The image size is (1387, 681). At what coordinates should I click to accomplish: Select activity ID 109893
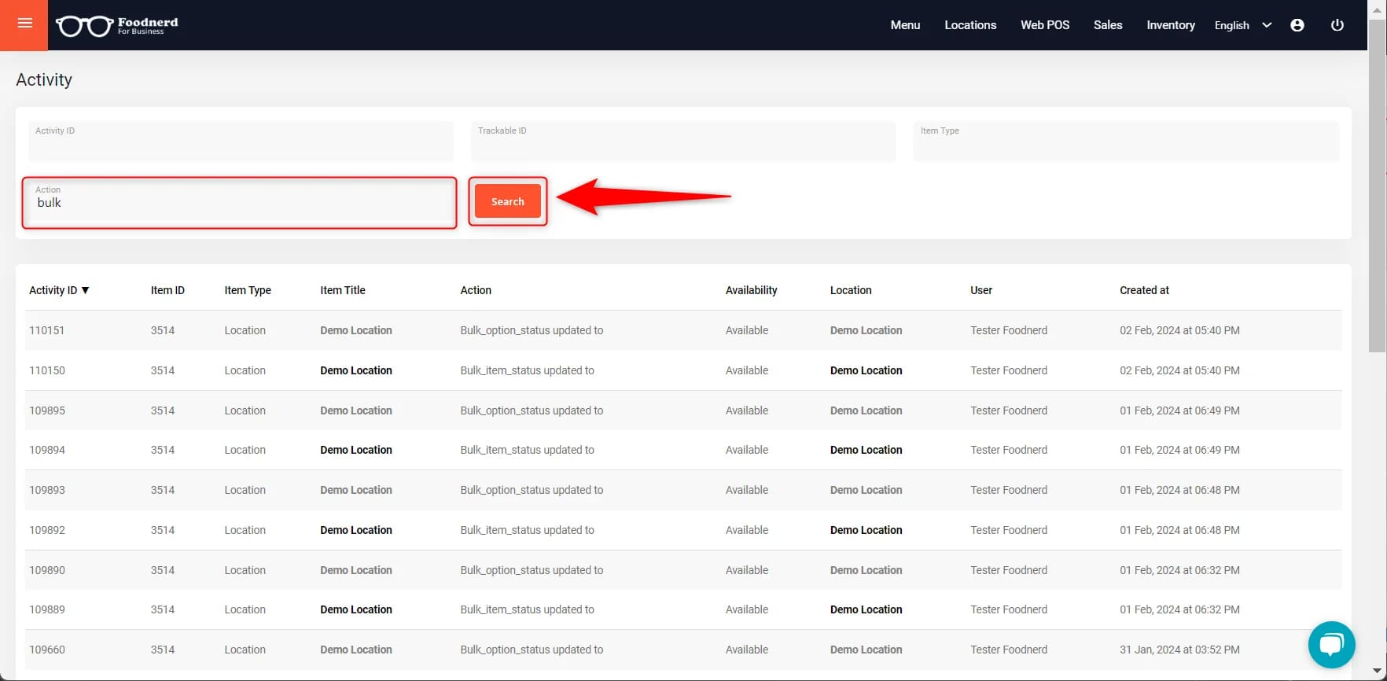[x=47, y=490]
